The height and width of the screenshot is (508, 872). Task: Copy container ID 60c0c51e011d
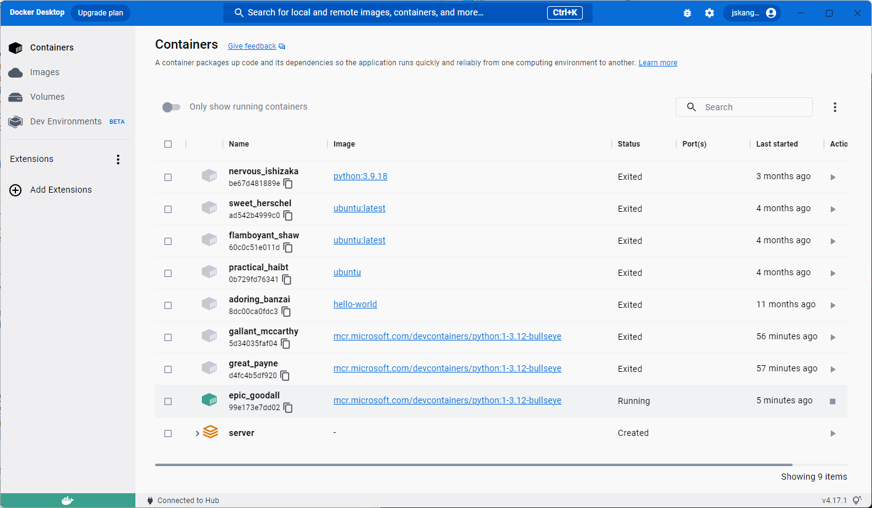point(288,248)
